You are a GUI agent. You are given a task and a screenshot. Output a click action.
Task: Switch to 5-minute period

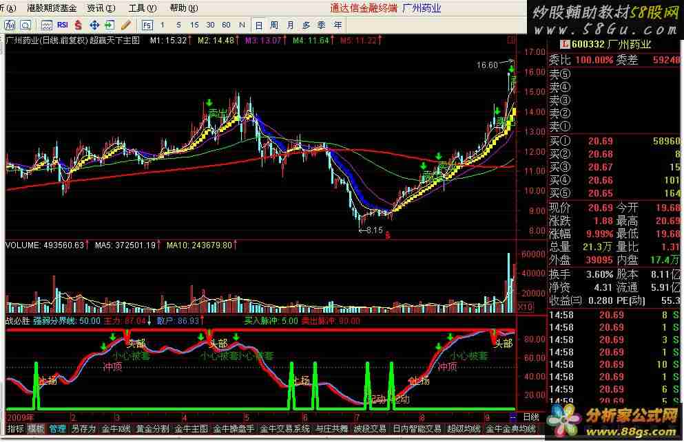pyautogui.click(x=178, y=25)
